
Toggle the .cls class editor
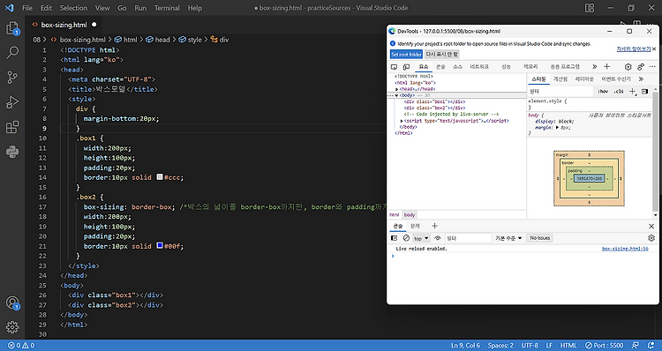(x=619, y=92)
